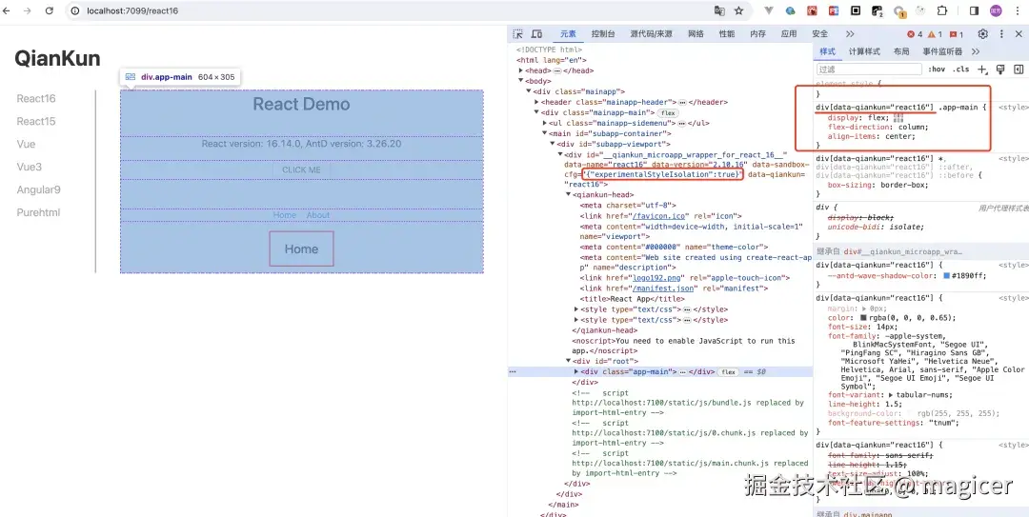The height and width of the screenshot is (517, 1029).
Task: Open the Chrome three-dot menu
Action: 1019,10
